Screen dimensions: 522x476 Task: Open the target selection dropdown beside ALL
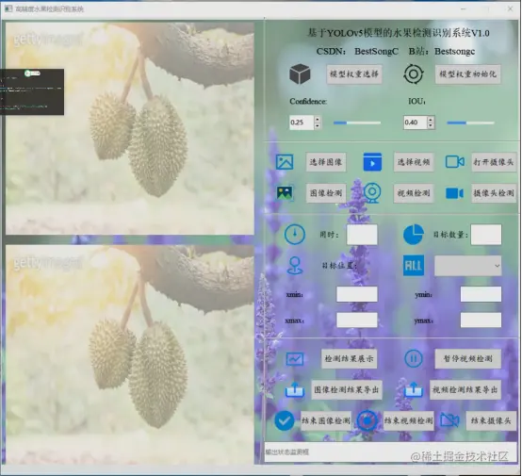(467, 266)
